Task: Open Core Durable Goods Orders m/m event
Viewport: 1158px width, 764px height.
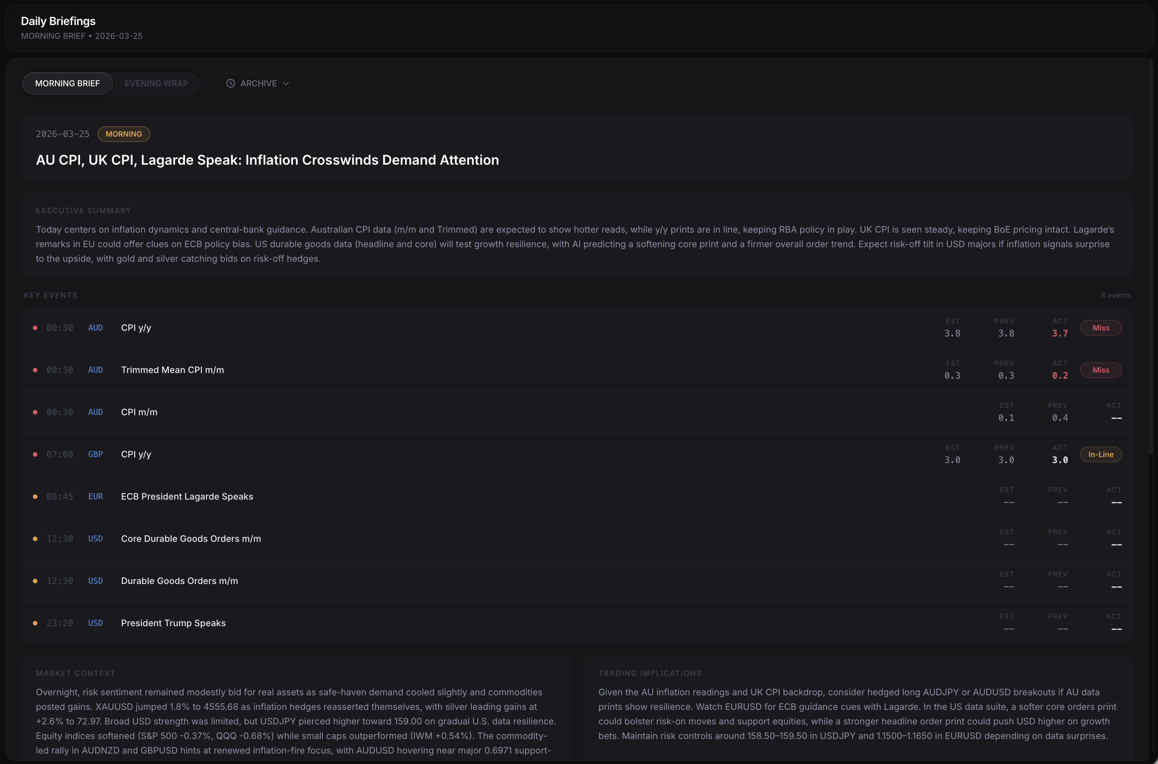Action: tap(191, 538)
